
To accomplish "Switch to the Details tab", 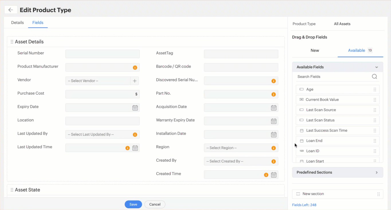I will [17, 23].
